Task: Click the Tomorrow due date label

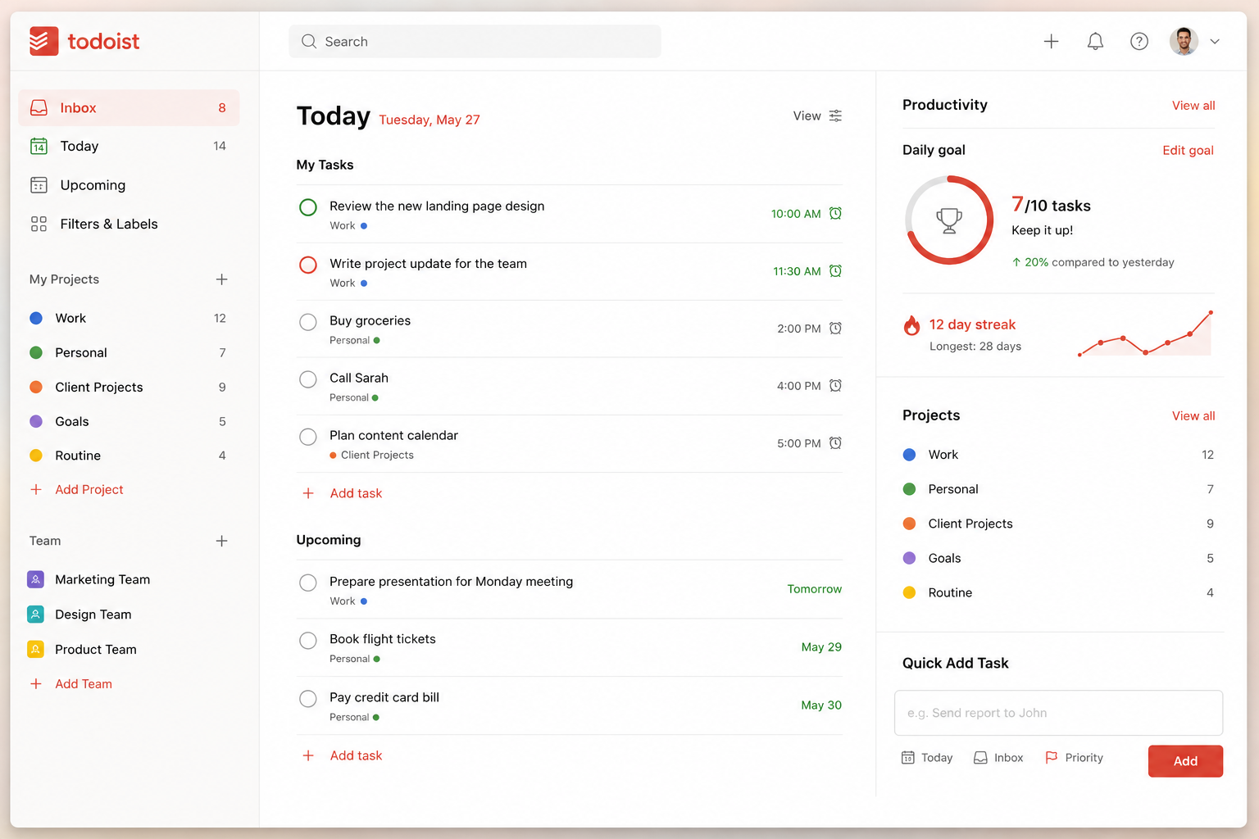Action: click(815, 589)
